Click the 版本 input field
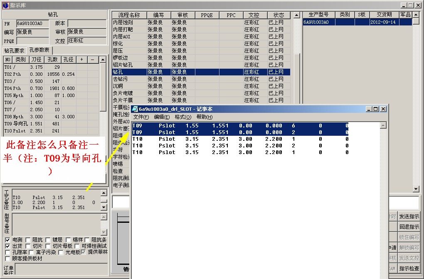Screen dimensions: 424x279 point(87,24)
